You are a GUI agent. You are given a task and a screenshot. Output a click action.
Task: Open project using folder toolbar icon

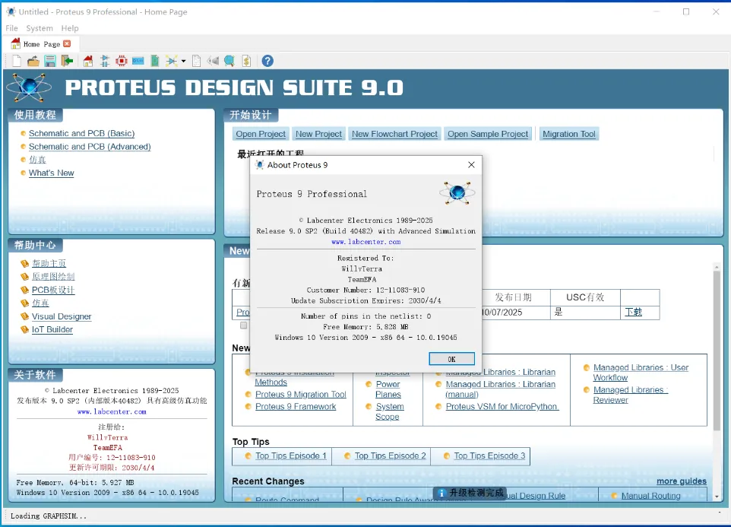click(x=33, y=61)
